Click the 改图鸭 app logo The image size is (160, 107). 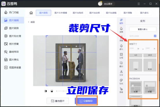coord(3,4)
